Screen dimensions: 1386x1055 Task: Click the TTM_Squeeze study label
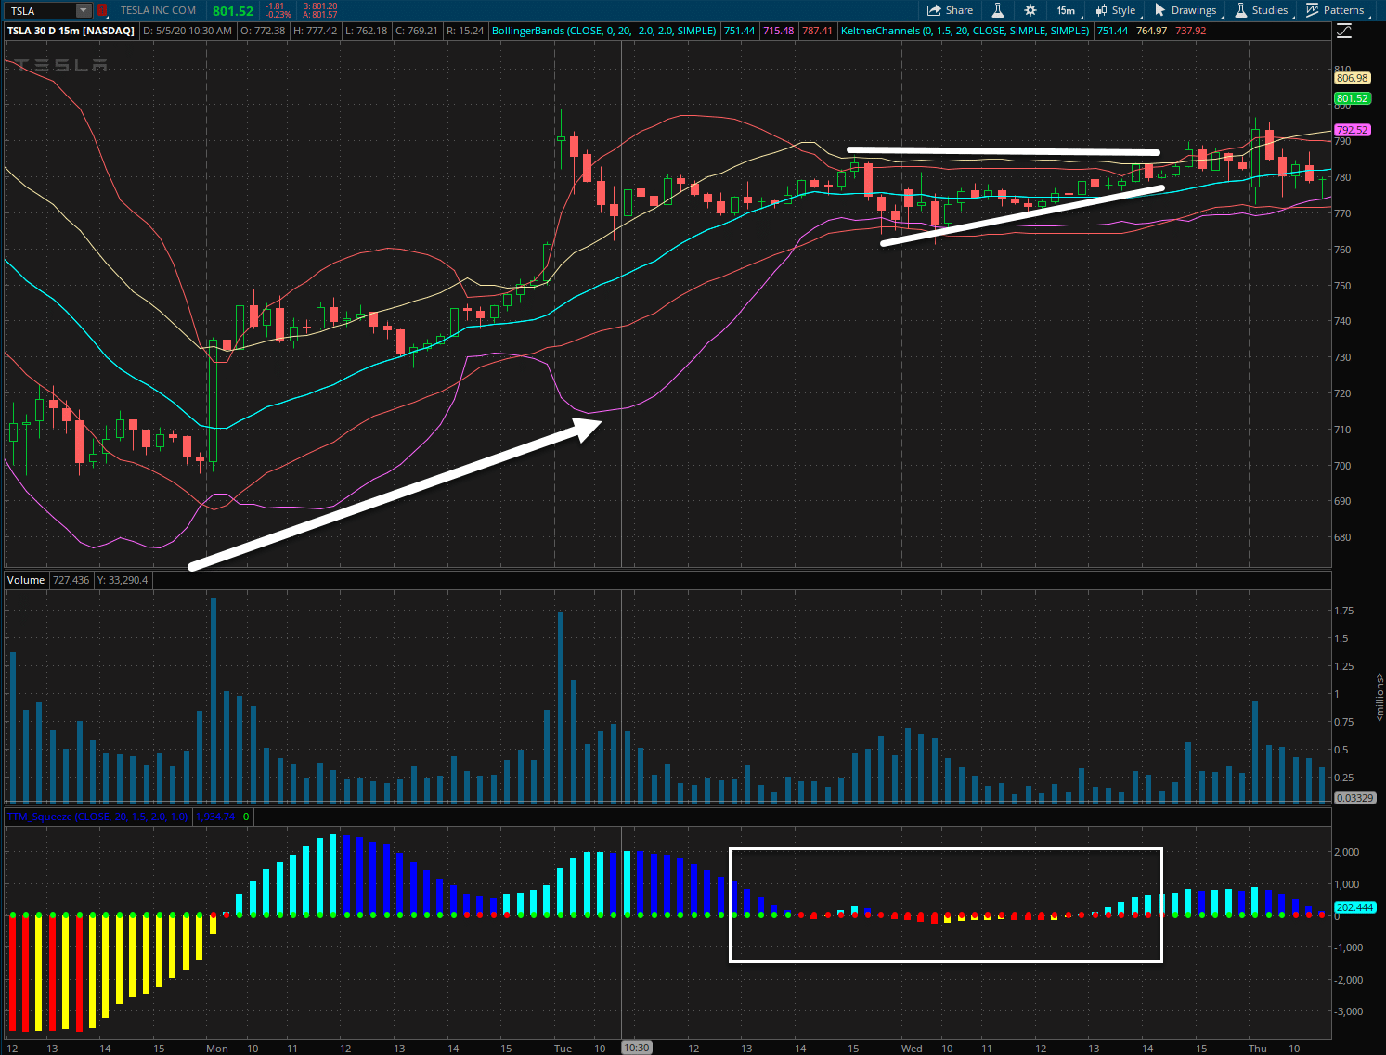[97, 817]
